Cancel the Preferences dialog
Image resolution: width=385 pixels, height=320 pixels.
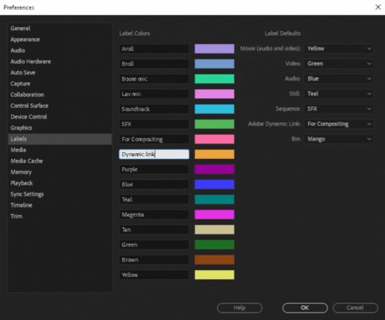[x=355, y=308]
